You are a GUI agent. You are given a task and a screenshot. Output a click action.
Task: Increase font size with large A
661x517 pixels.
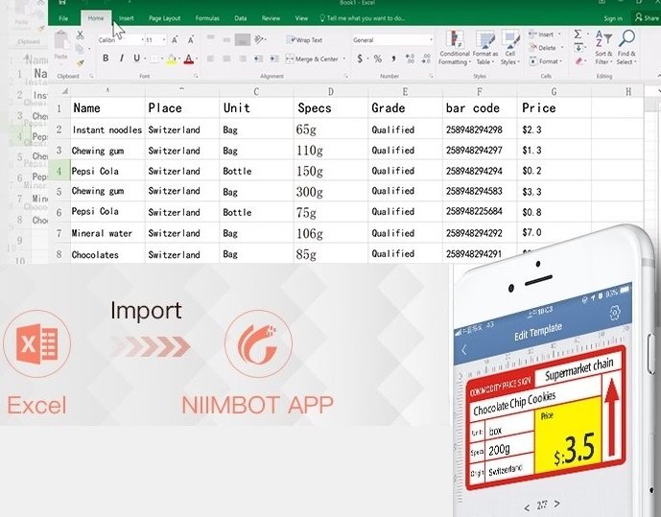pos(175,40)
